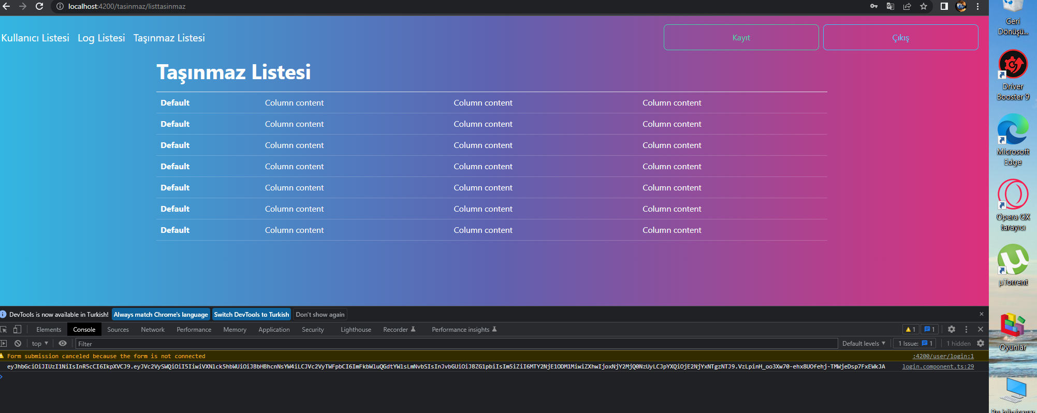Click the Çıkış button
Image resolution: width=1037 pixels, height=413 pixels.
tap(901, 37)
